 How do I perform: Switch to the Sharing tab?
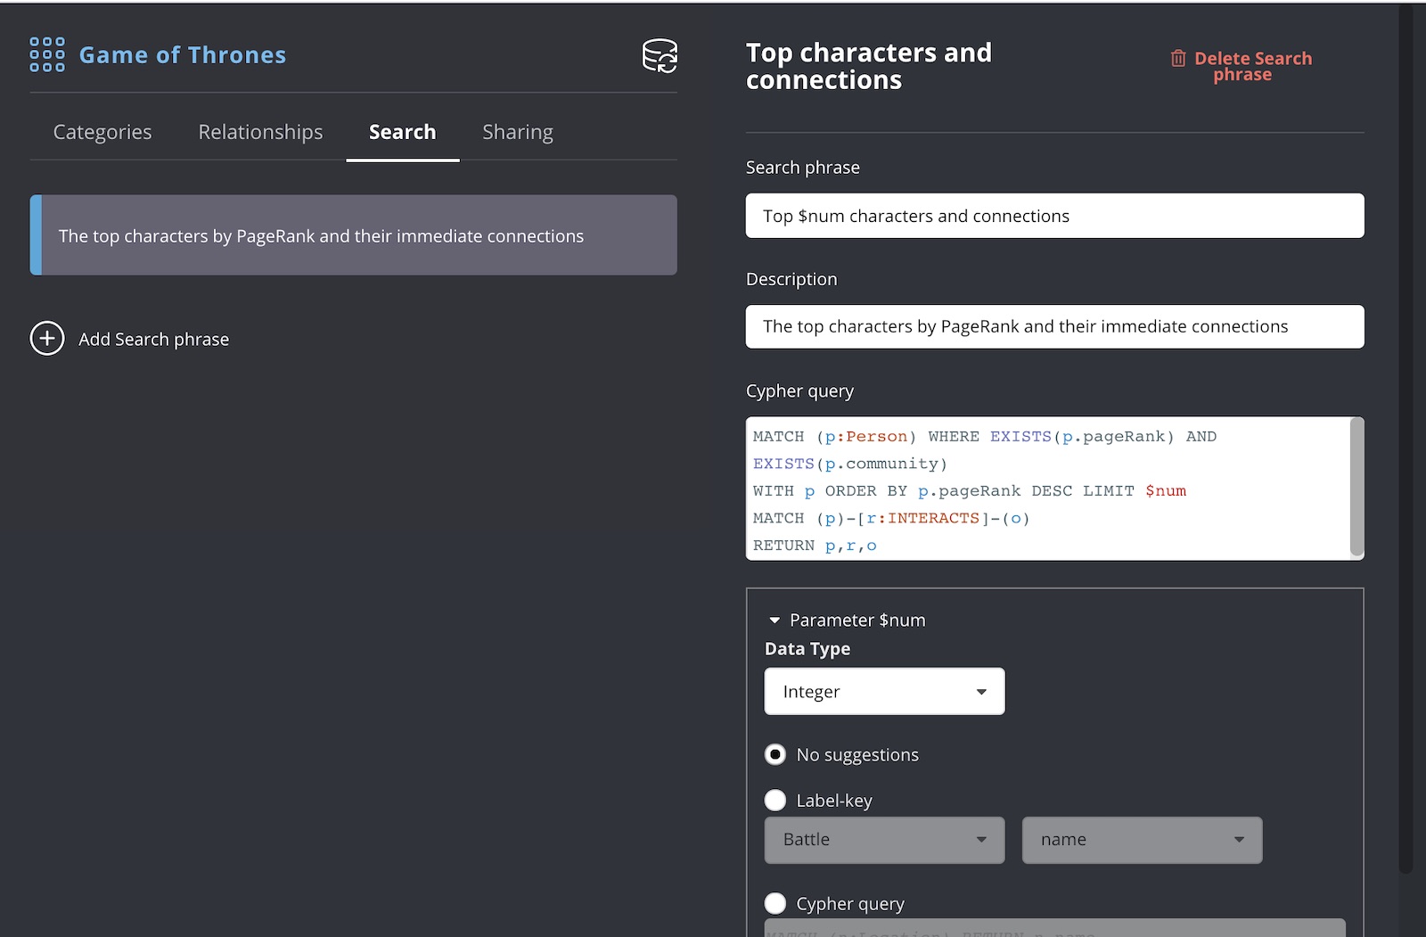pos(518,132)
